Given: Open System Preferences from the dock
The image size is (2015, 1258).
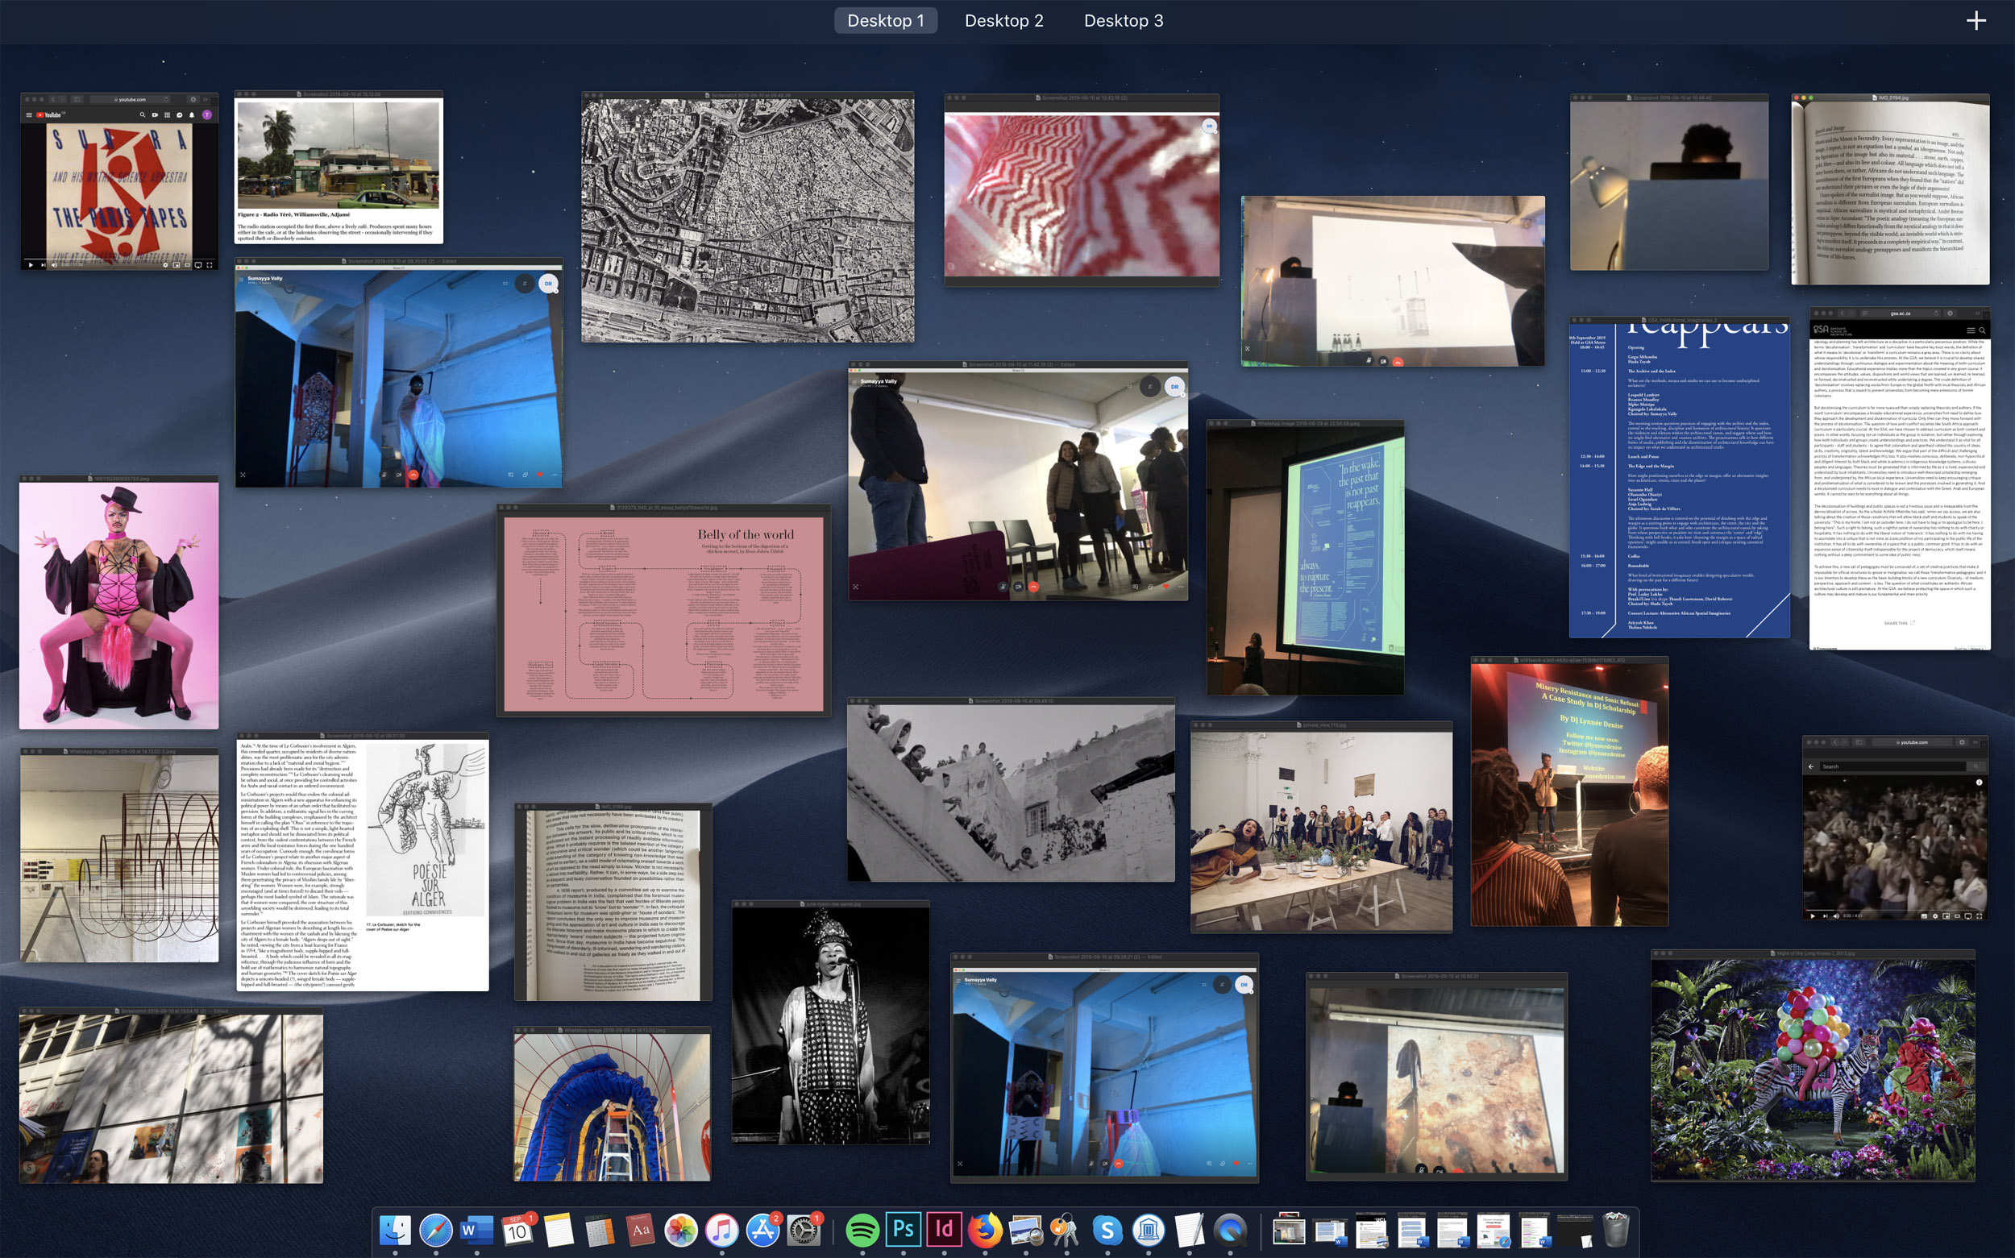Looking at the screenshot, I should 803,1230.
